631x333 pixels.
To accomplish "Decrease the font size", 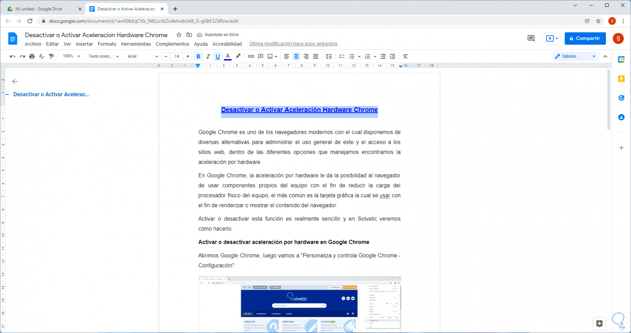I will pos(166,56).
